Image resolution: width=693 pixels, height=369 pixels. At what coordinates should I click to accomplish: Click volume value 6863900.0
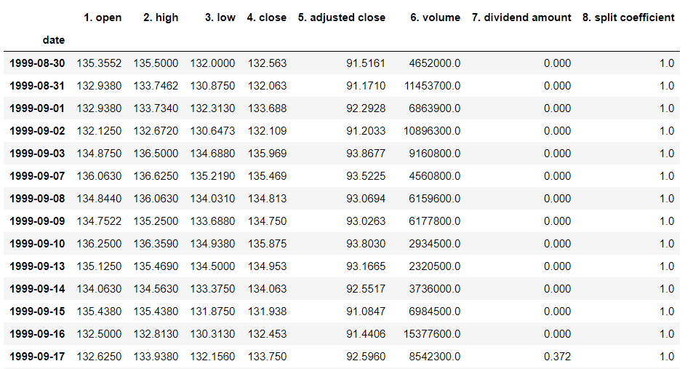click(x=435, y=108)
